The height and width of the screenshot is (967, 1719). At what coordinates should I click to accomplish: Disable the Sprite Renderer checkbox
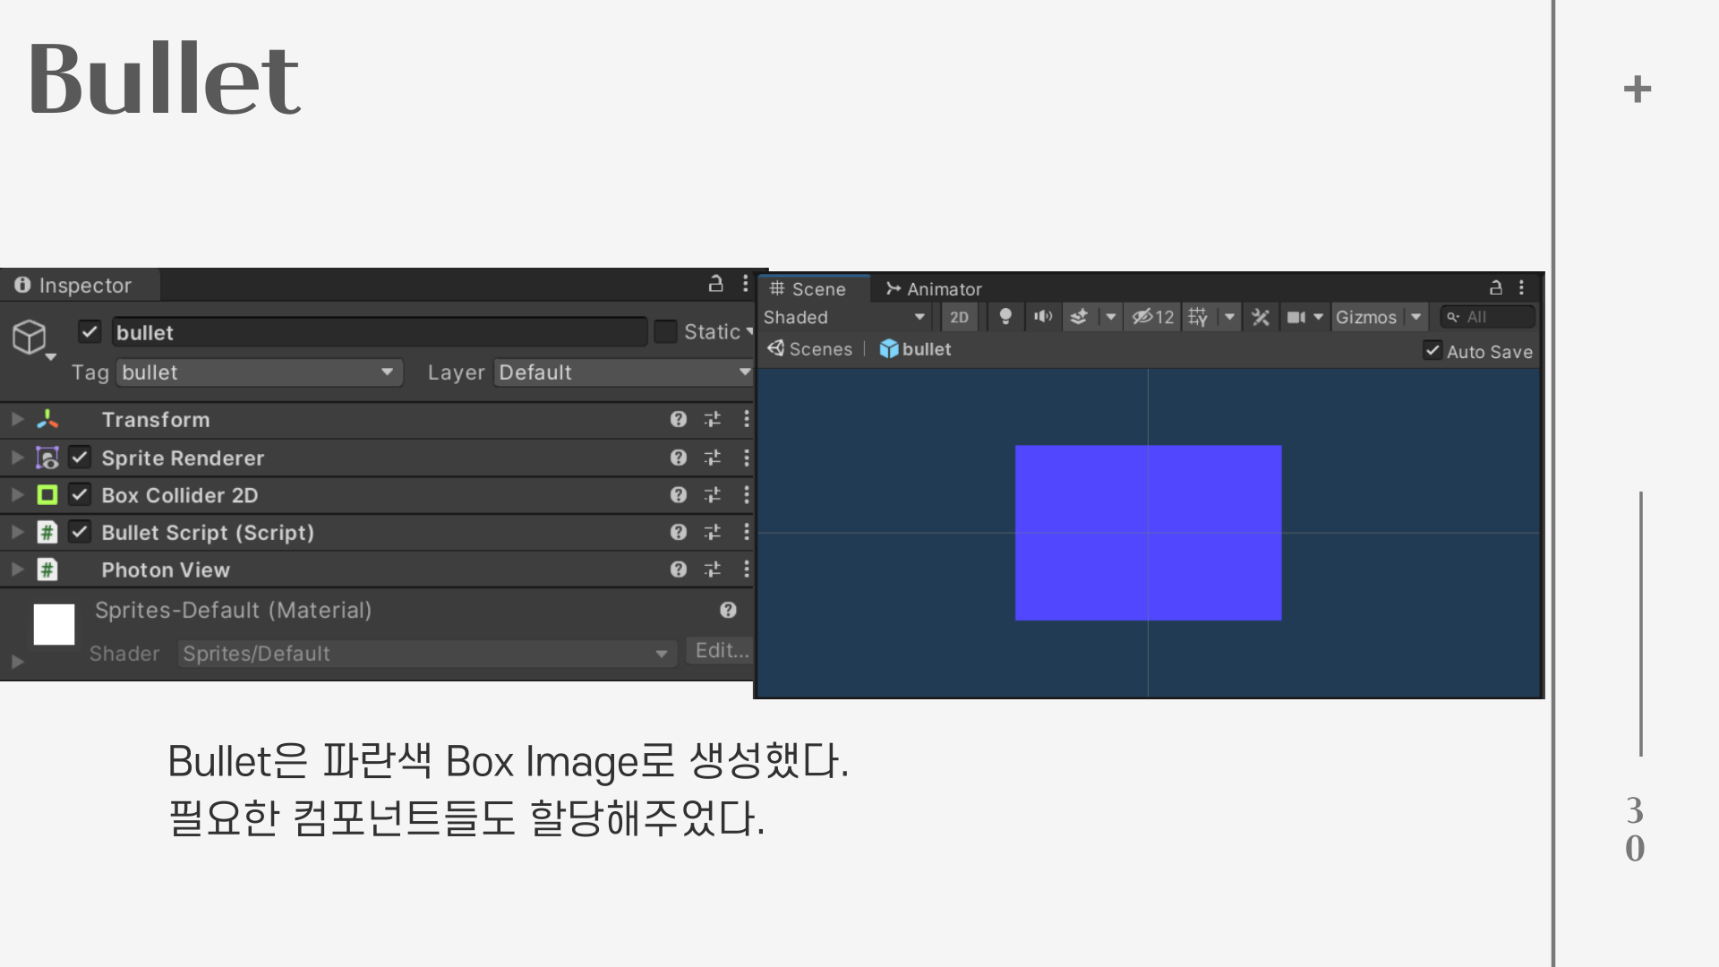pos(80,458)
